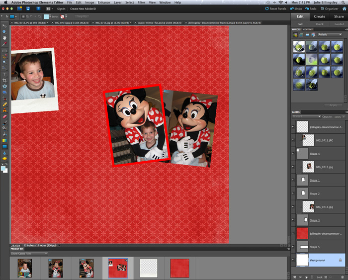
Task: Select the Rectangle shape tool
Action: [4, 146]
